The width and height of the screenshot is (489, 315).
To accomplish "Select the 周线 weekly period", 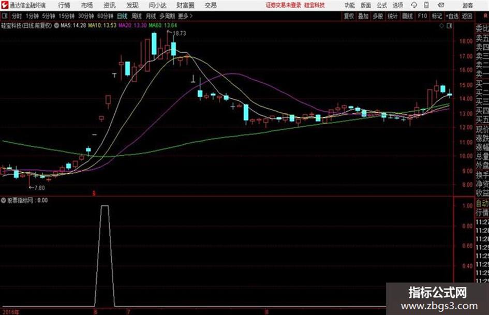I will [137, 16].
